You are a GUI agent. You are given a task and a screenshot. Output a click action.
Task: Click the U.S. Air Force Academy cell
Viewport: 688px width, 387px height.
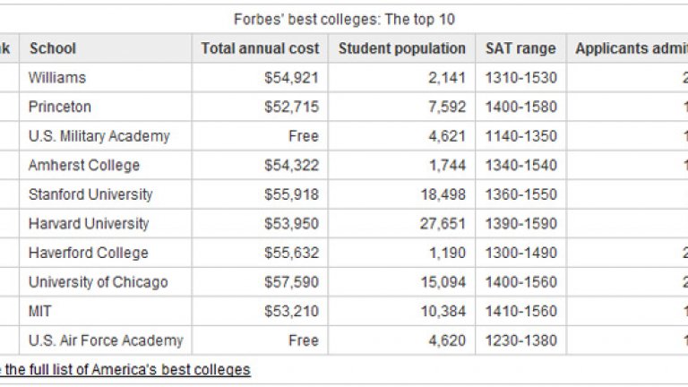(106, 340)
